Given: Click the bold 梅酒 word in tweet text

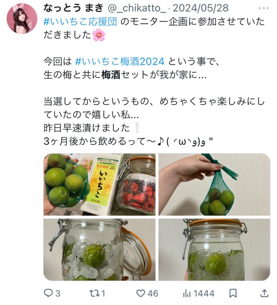Looking at the screenshot, I should [111, 75].
